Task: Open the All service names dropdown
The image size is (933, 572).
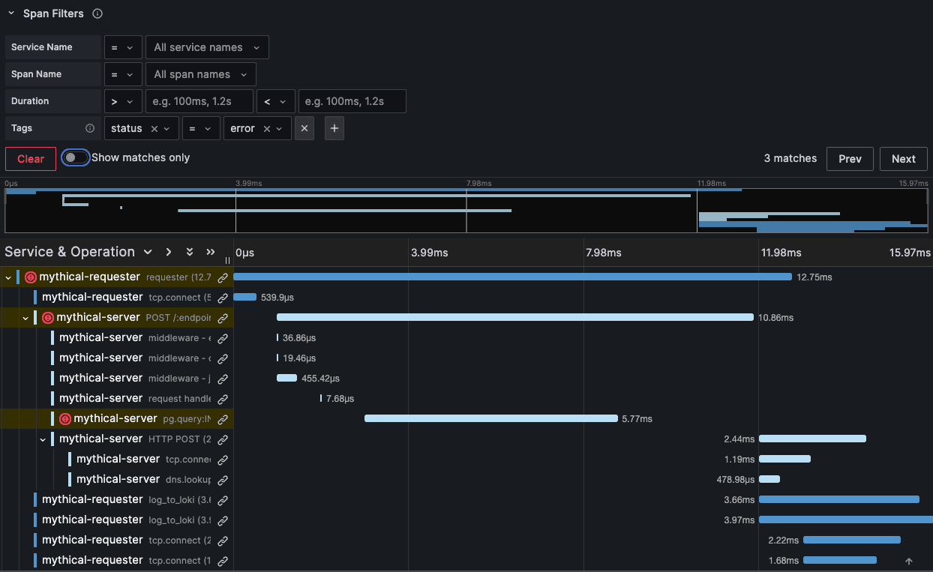Action: [x=207, y=46]
